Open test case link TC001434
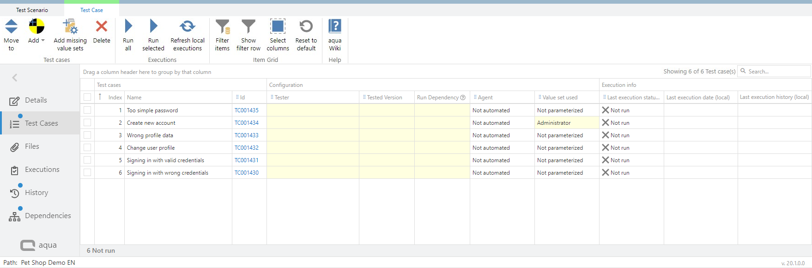812x268 pixels. (247, 123)
